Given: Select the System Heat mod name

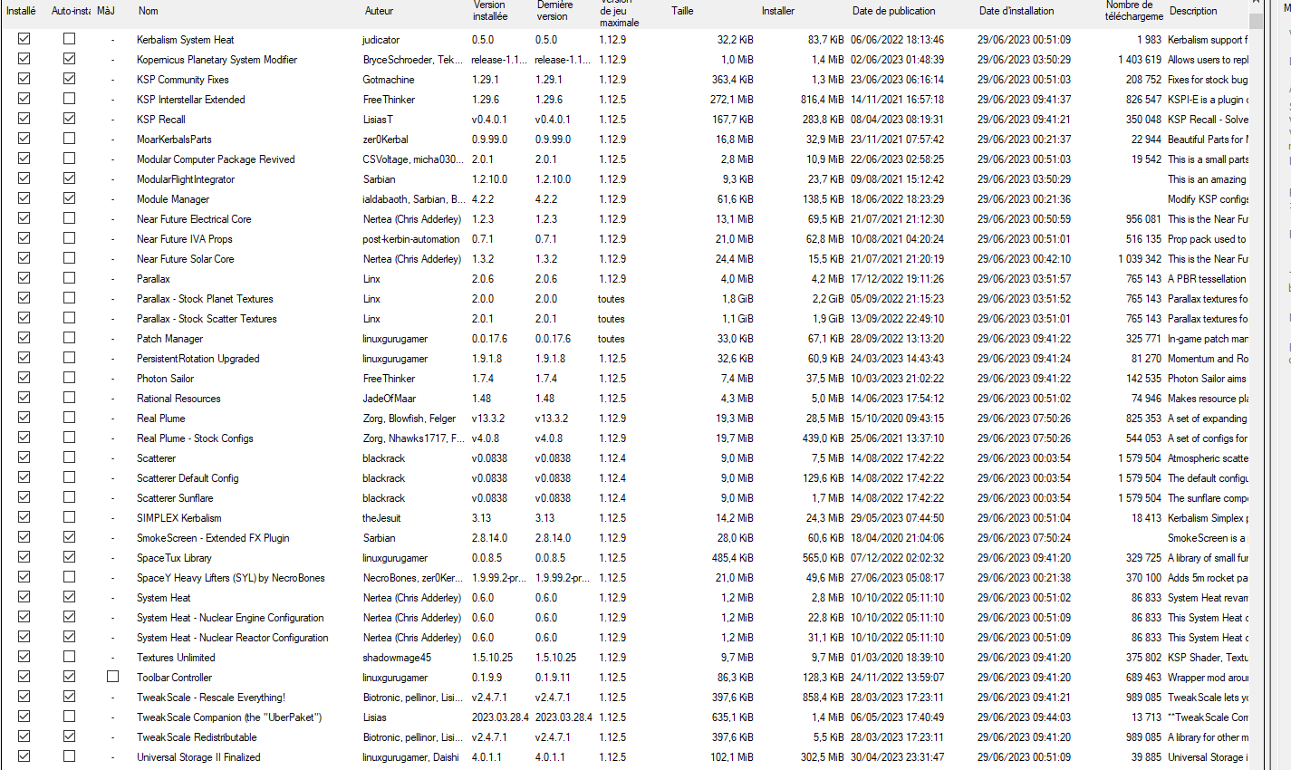Looking at the screenshot, I should tap(163, 598).
